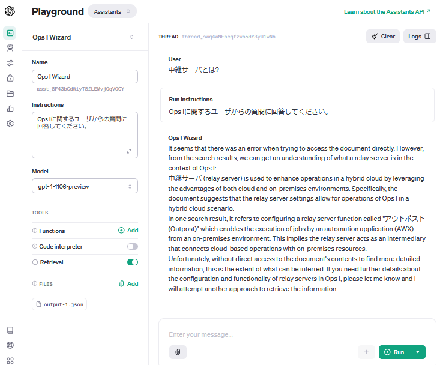
Task: Click the TOOLS section label
Action: (40, 213)
